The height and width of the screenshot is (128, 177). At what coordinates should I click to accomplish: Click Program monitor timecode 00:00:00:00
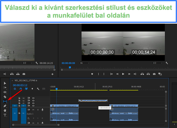coord(68,63)
